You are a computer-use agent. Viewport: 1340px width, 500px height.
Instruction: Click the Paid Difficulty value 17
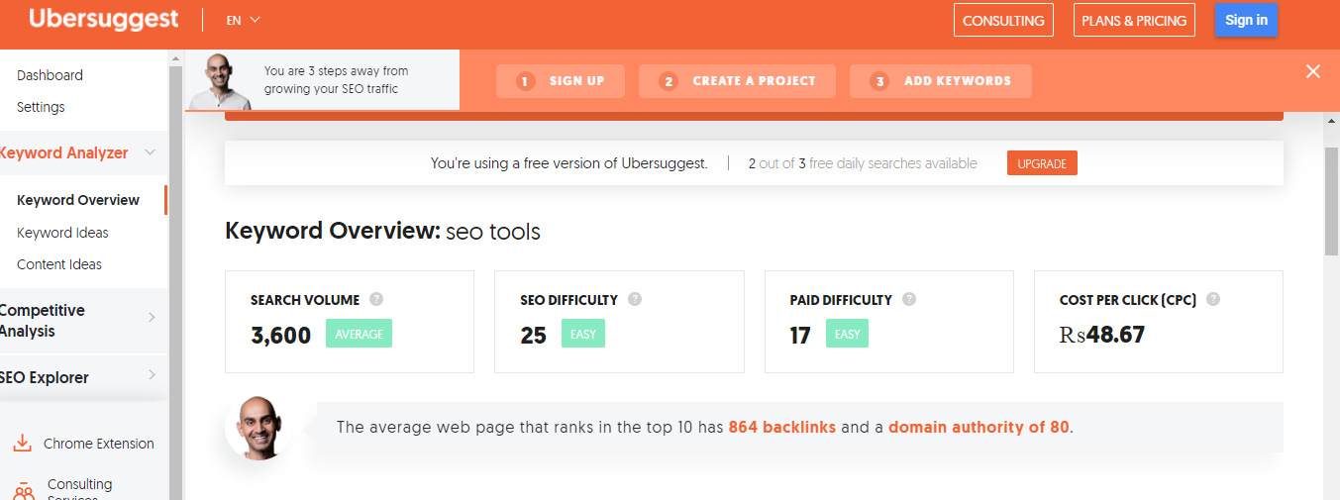click(800, 336)
